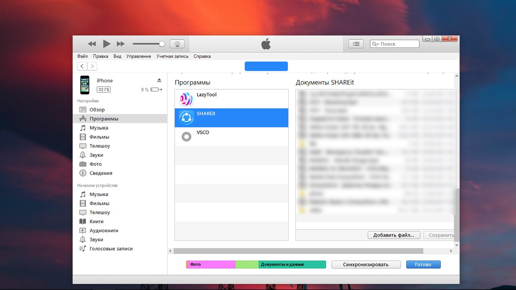Open the list view button near search
This screenshot has height=290, width=516.
[x=356, y=44]
